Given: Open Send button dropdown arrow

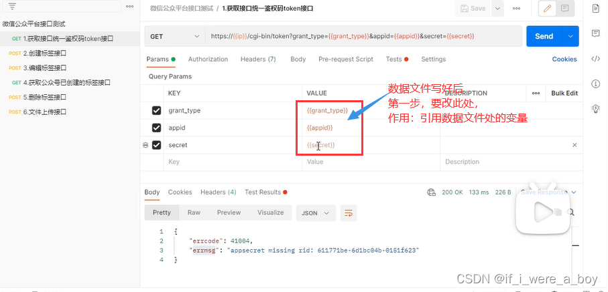Looking at the screenshot, I should click(570, 36).
